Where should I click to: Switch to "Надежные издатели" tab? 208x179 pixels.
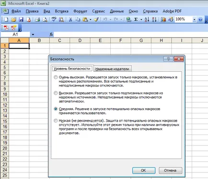click(x=112, y=69)
